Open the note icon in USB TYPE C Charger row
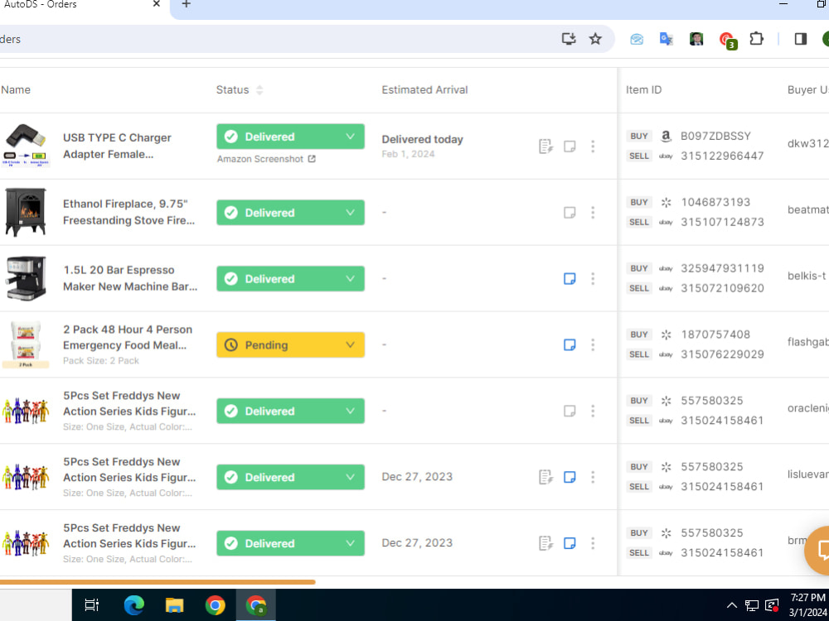This screenshot has height=621, width=829. click(570, 147)
